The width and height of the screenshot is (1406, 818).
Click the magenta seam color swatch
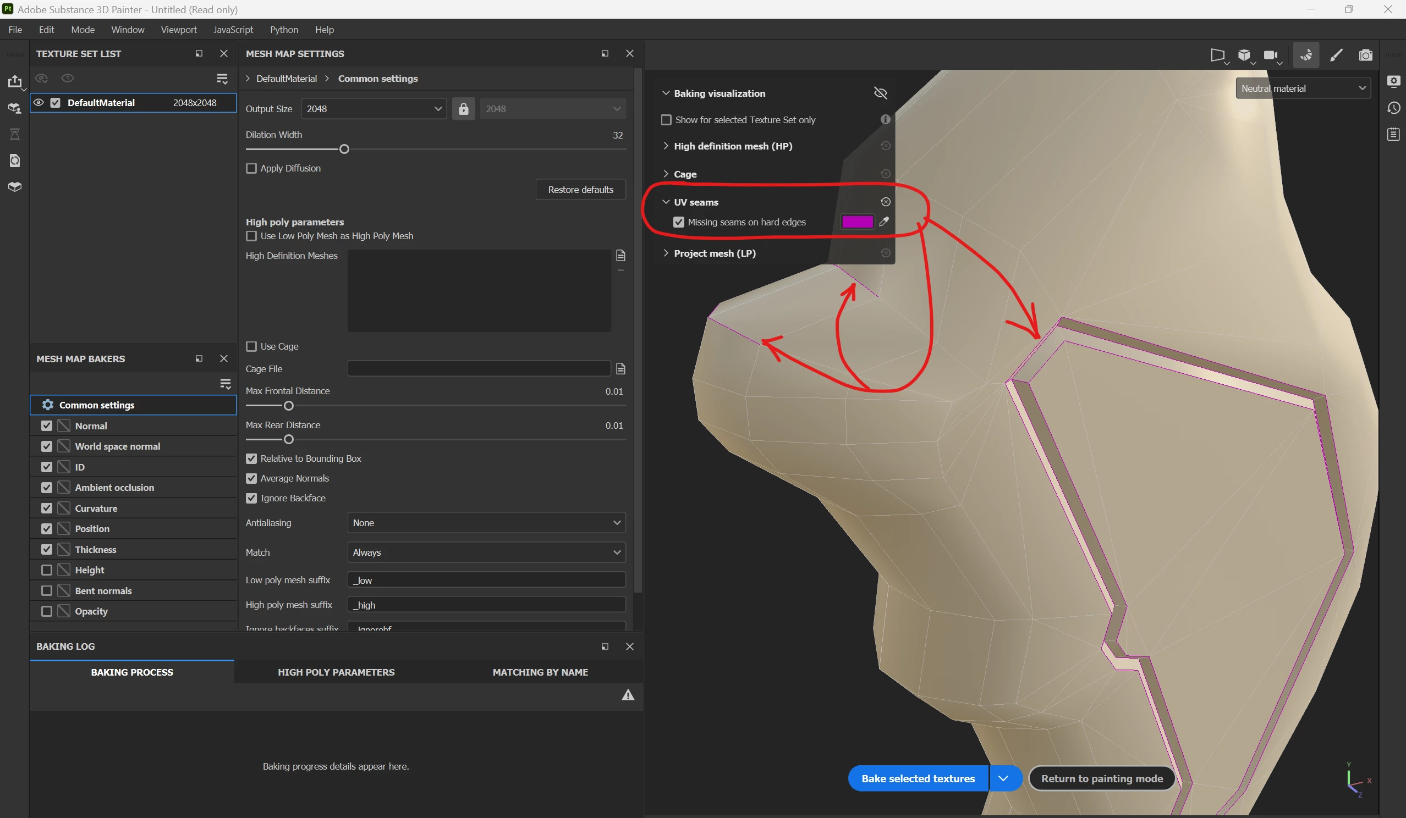[857, 222]
